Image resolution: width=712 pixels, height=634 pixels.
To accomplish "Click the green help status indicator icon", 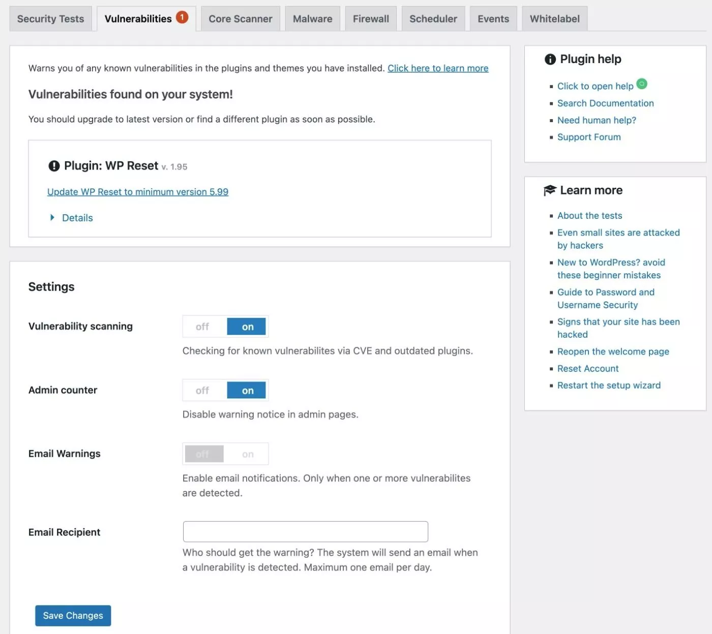I will pyautogui.click(x=642, y=83).
